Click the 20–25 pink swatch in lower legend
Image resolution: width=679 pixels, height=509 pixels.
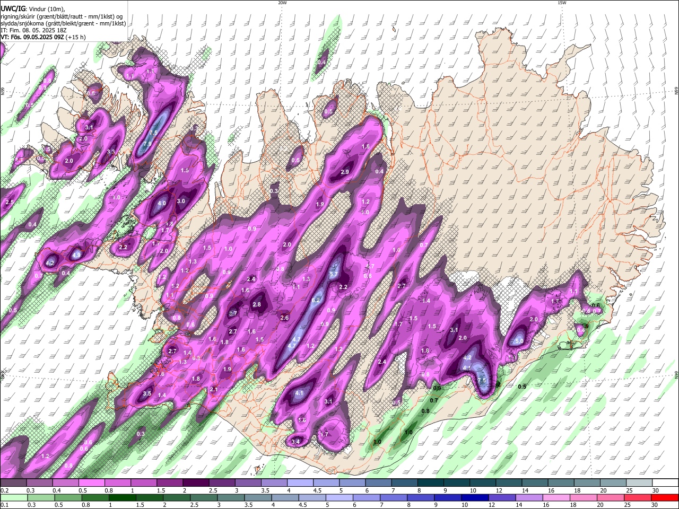coord(610,497)
